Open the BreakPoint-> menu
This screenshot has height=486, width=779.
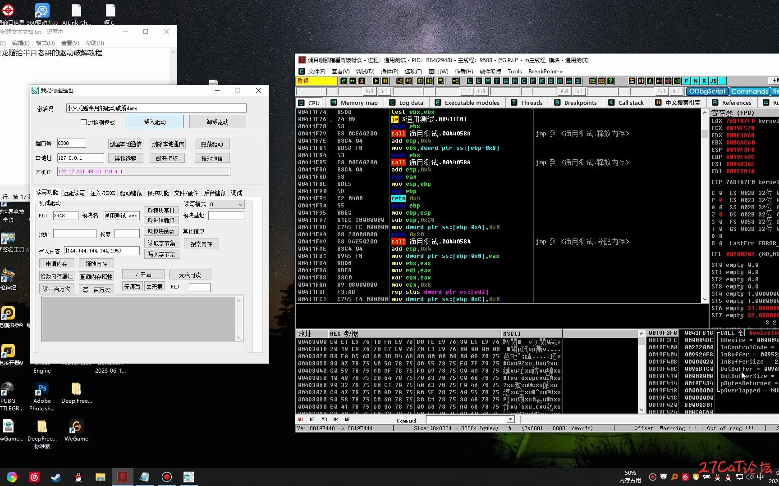click(x=545, y=71)
